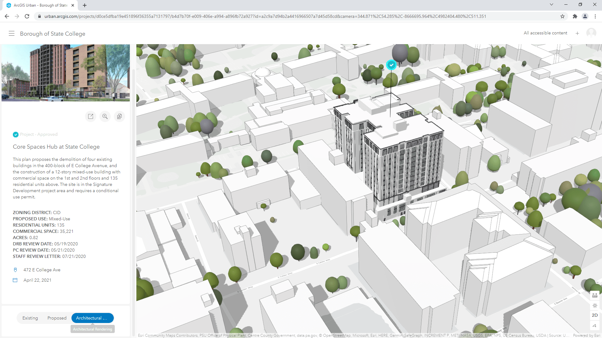The image size is (602, 338).
Task: Click the approved project map marker
Action: click(391, 65)
